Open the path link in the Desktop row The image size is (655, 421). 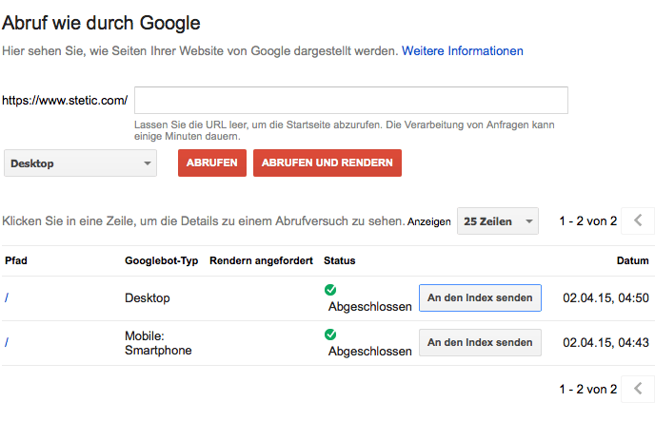click(7, 297)
